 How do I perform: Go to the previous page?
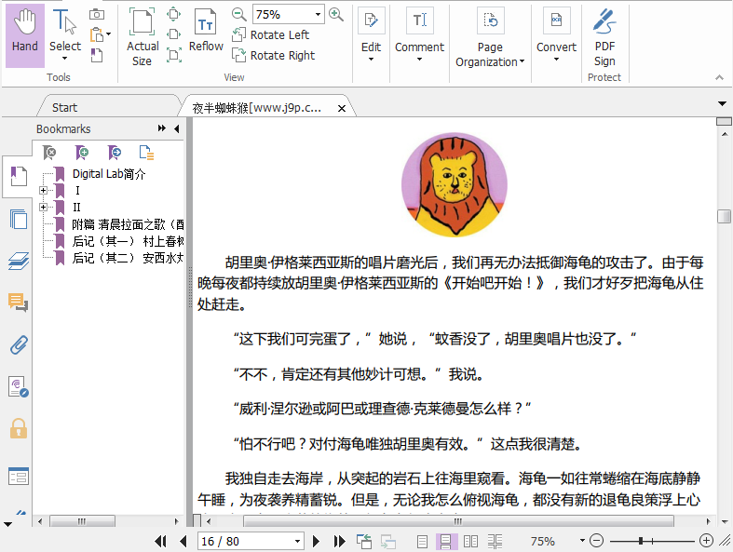183,541
